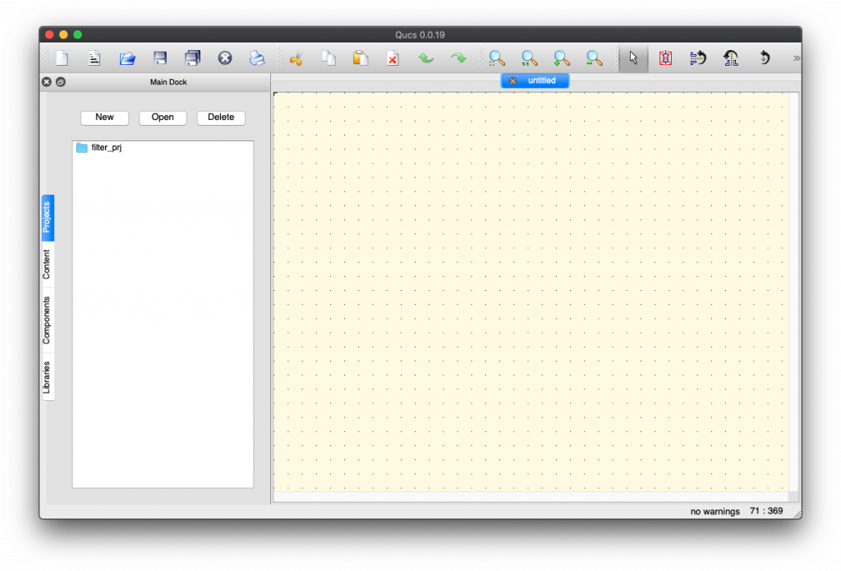Select filter_prj in project list

[163, 148]
